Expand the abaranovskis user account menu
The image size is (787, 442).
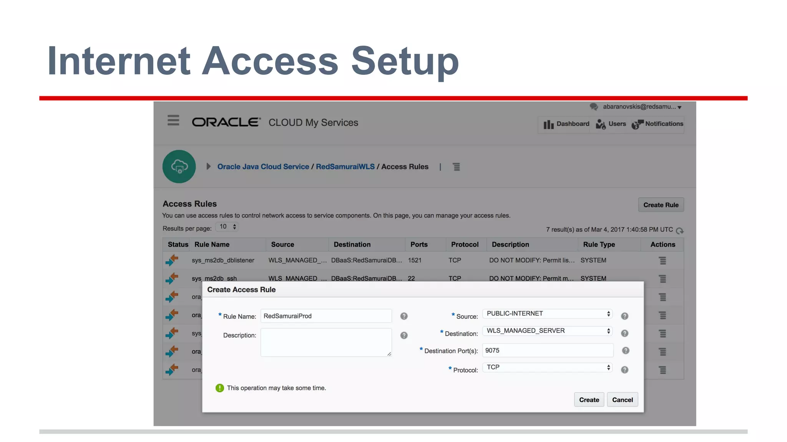(x=642, y=107)
